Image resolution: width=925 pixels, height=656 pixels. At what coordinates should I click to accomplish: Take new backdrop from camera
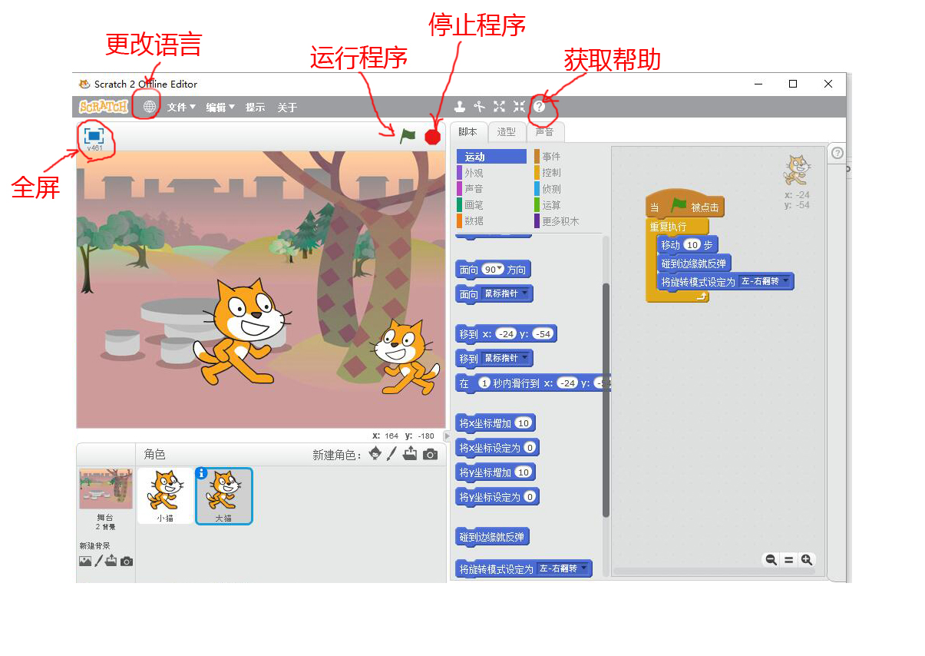pos(127,562)
